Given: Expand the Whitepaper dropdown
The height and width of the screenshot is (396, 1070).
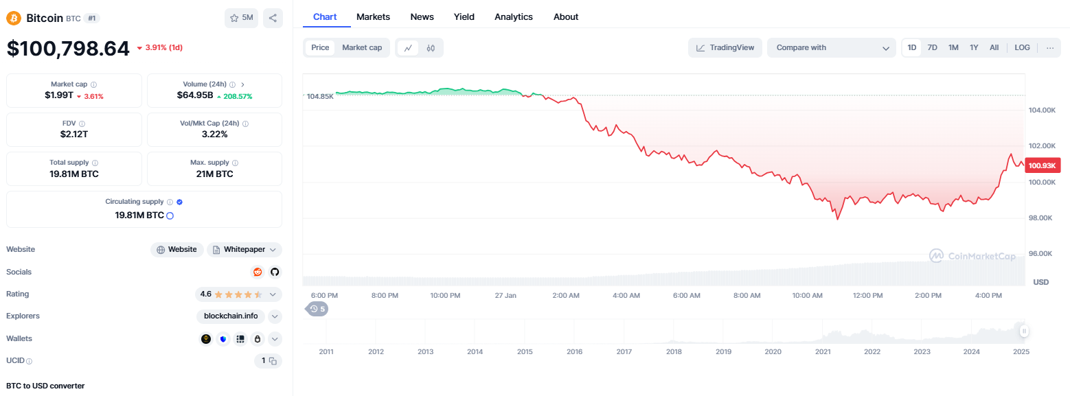Looking at the screenshot, I should pyautogui.click(x=244, y=250).
